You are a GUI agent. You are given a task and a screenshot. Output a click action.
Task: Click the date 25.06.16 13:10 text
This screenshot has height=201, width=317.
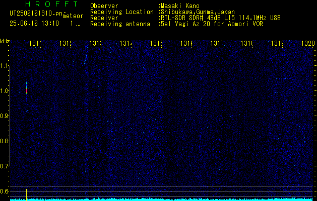pos(34,24)
